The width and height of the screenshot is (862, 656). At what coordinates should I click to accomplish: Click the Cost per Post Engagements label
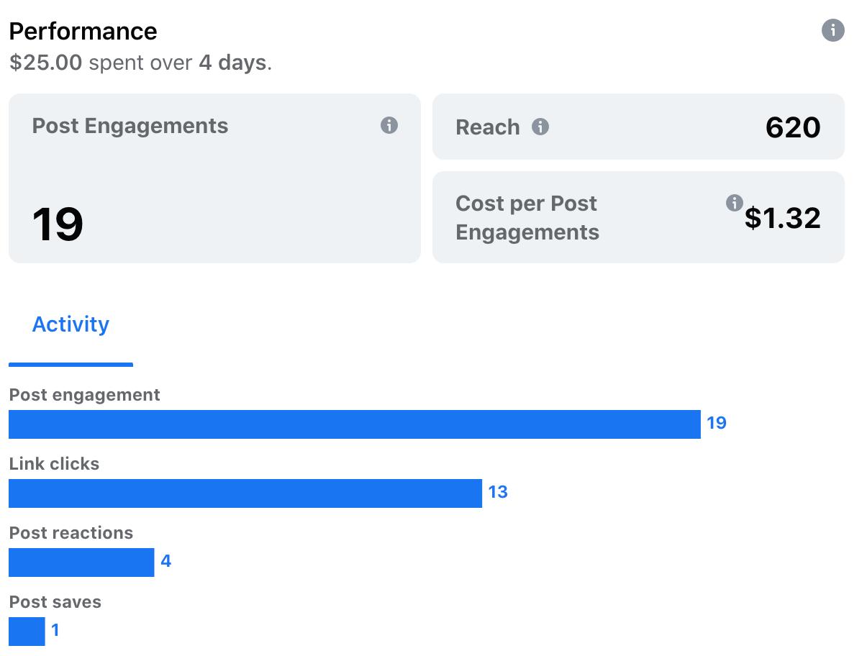tap(527, 218)
